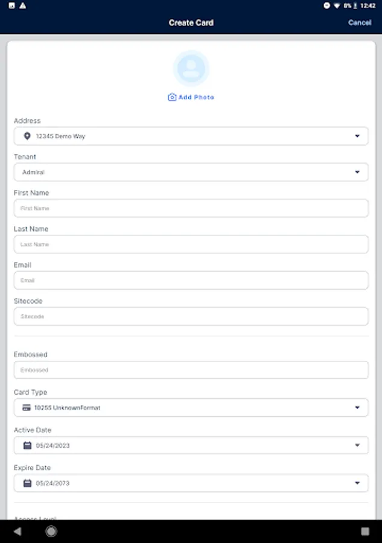This screenshot has width=382, height=543.
Task: Select the Sitecode input box
Action: tap(191, 316)
